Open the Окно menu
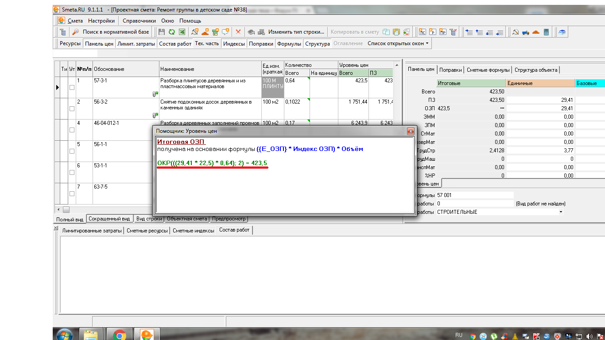This screenshot has width=605, height=340. tap(167, 20)
